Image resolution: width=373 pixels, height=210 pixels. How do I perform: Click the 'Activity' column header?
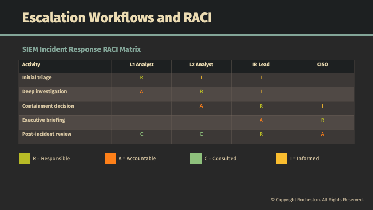click(31, 65)
